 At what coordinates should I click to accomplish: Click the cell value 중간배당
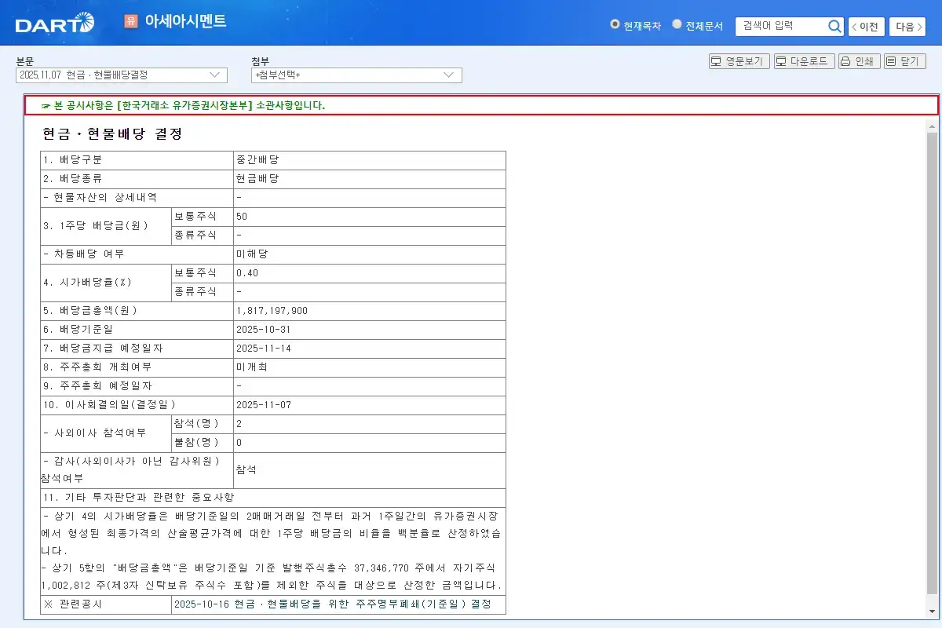tap(257, 160)
